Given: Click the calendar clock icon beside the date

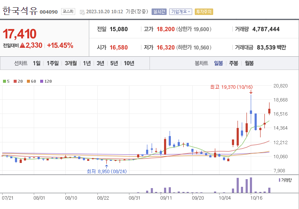Looking at the screenshot, I should click(x=82, y=12).
